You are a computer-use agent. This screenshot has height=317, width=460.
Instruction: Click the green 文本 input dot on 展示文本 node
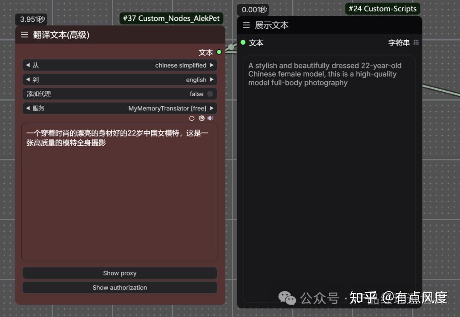tap(243, 42)
